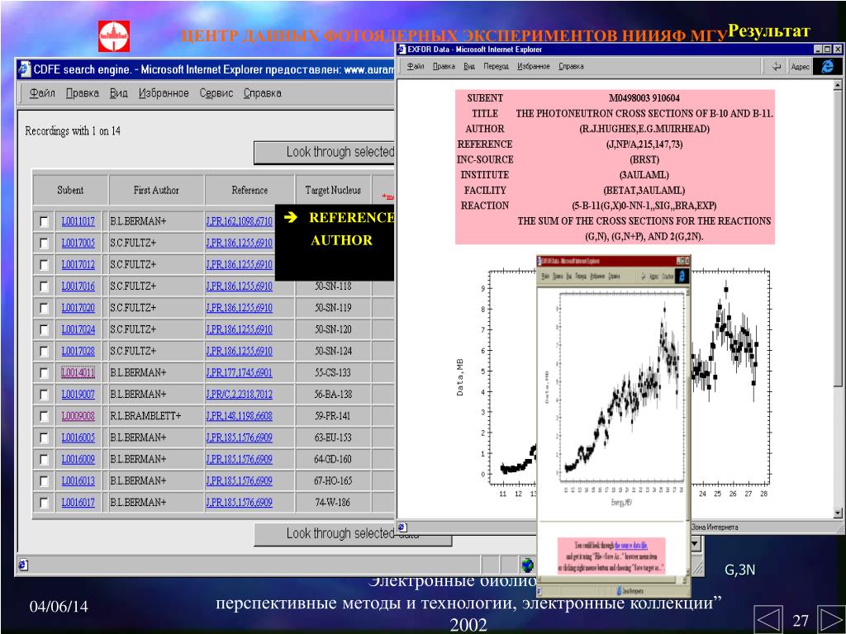
Task: Tick the checkbox for subent L0017028
Action: [x=45, y=351]
